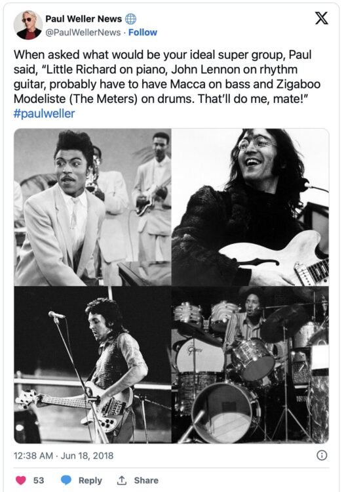Click the blue reply speech bubble icon

point(66,480)
